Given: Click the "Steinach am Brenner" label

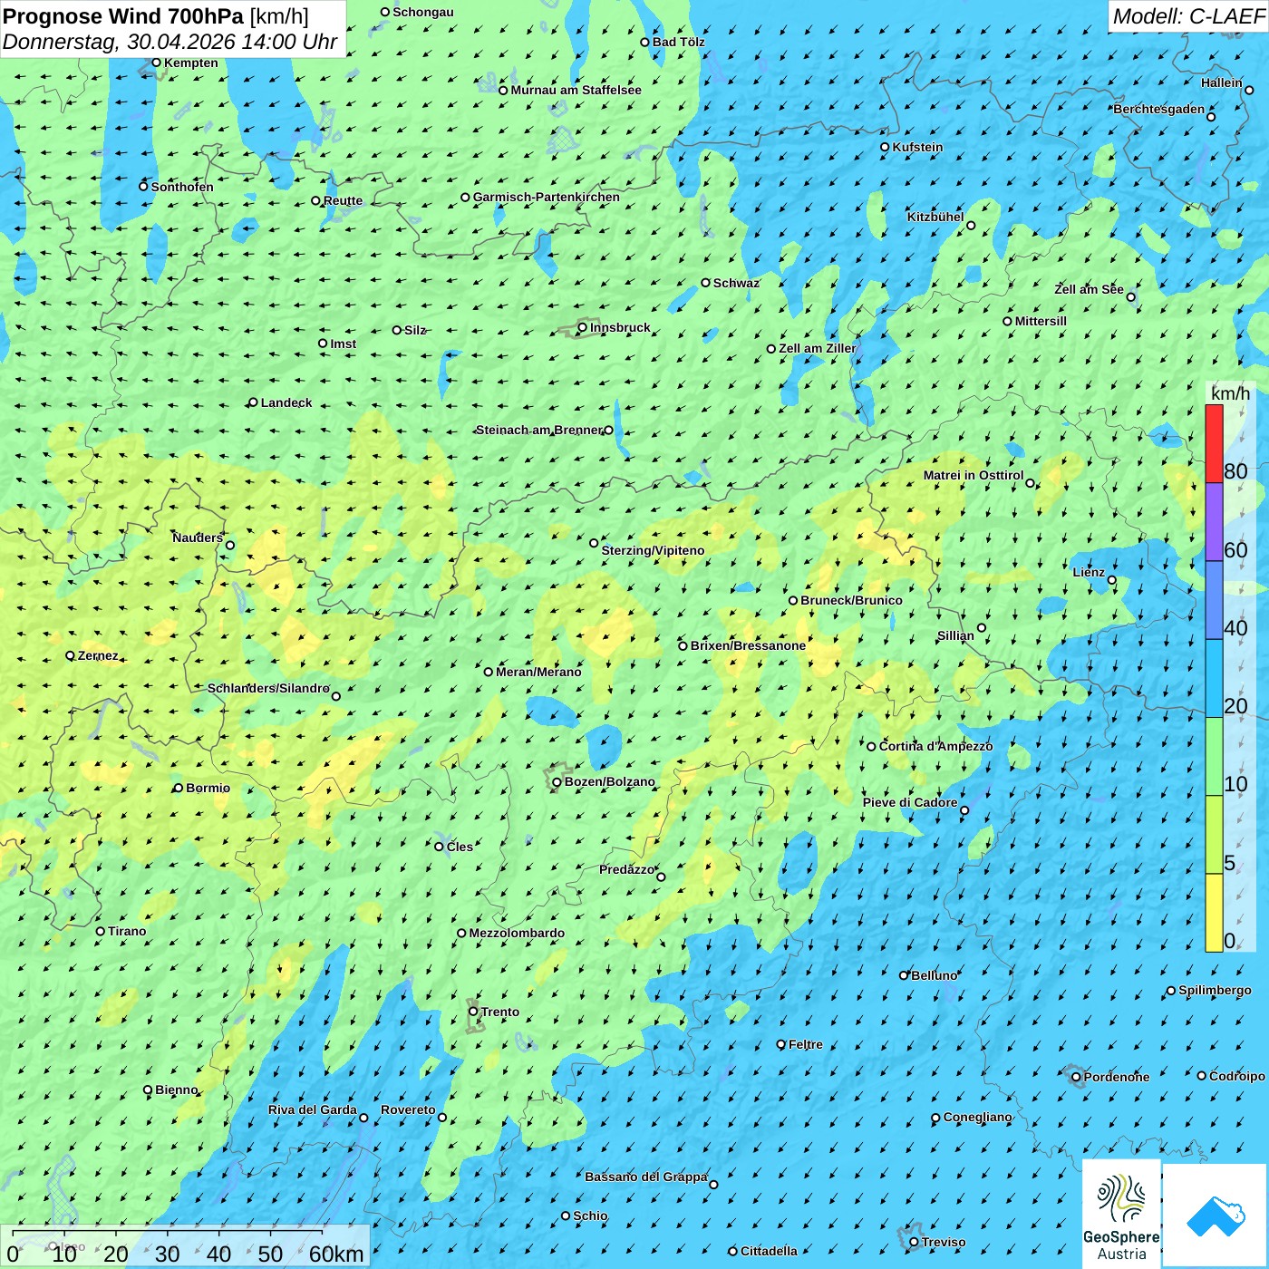Looking at the screenshot, I should (539, 430).
